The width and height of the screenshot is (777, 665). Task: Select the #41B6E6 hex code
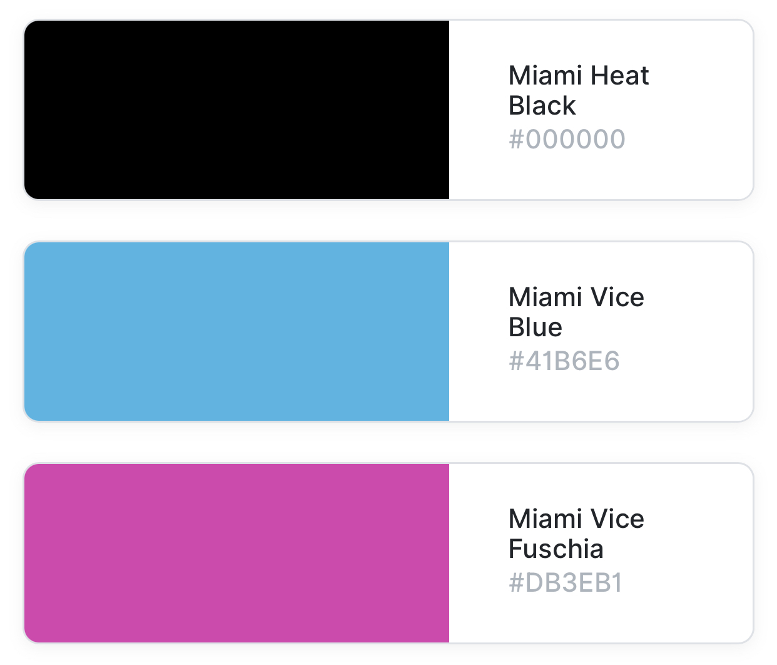(x=564, y=361)
